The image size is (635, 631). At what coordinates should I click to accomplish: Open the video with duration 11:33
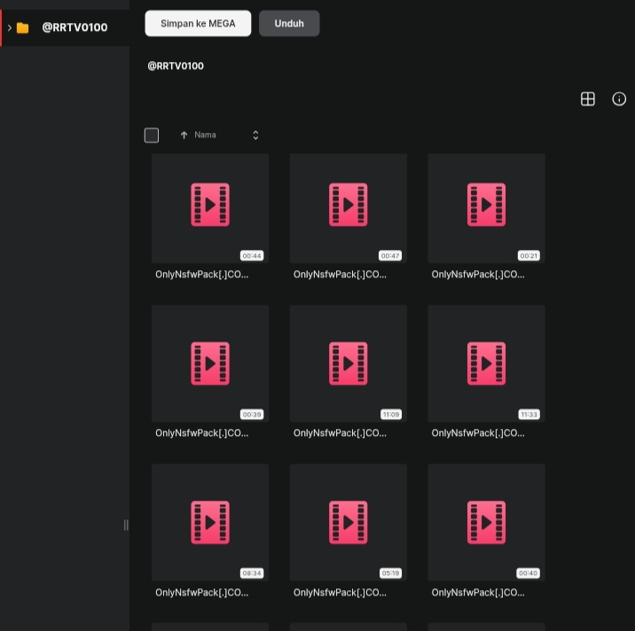coord(486,363)
